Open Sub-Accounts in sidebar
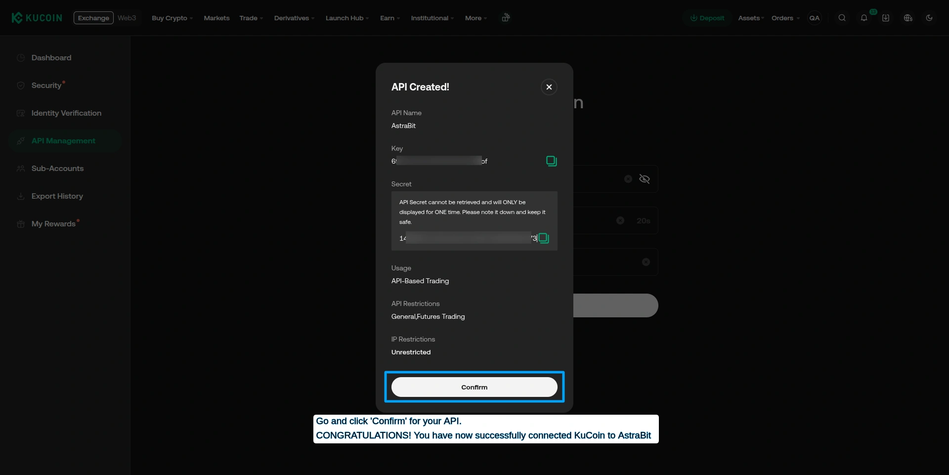949x475 pixels. [65, 169]
